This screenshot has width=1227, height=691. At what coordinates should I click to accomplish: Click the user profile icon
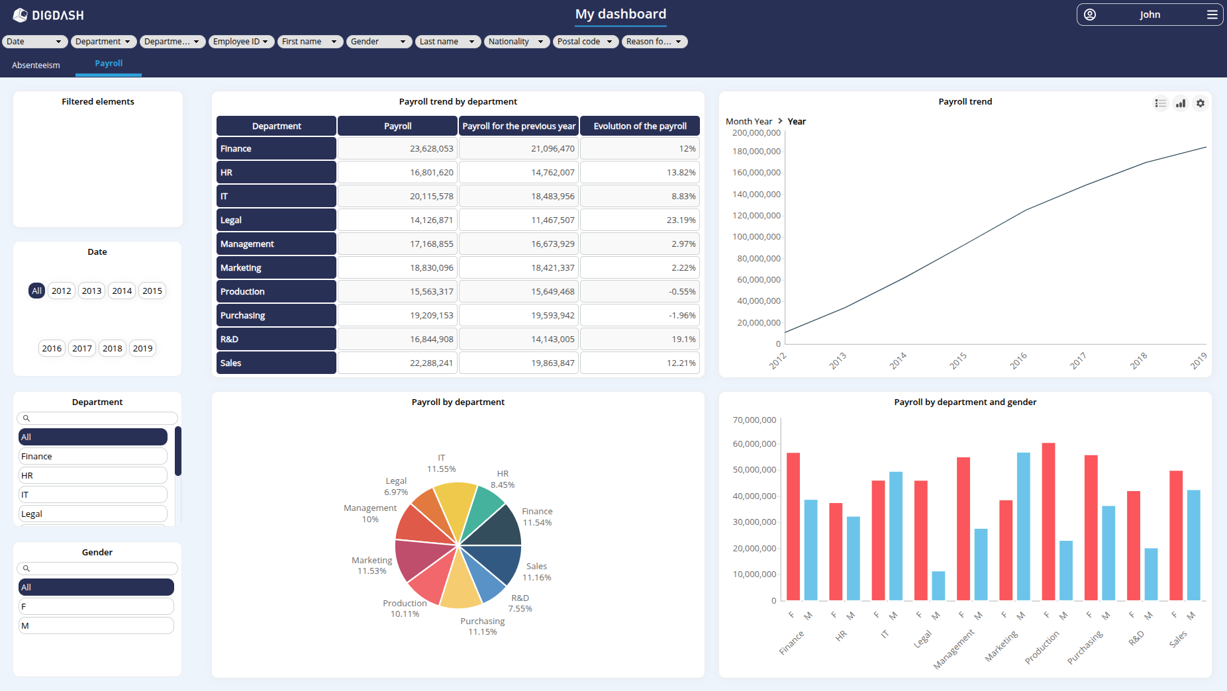[1090, 15]
